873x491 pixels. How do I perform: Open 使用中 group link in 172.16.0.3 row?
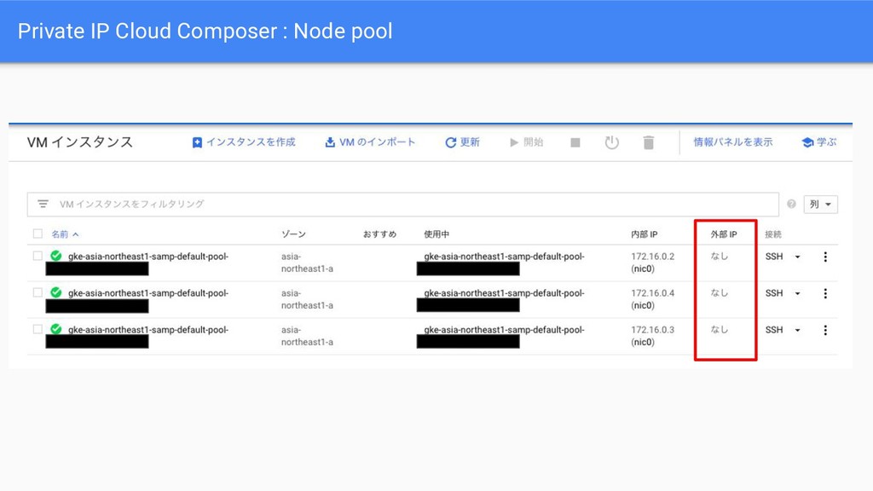pos(504,330)
